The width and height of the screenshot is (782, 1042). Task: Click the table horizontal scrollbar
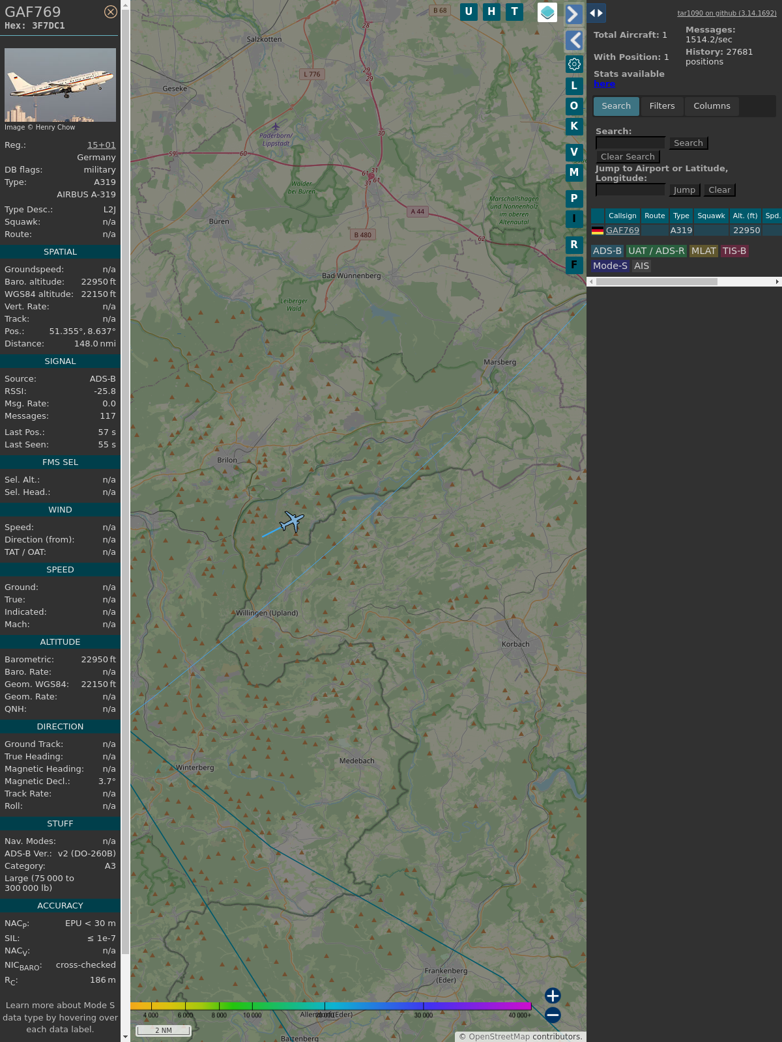(x=656, y=282)
